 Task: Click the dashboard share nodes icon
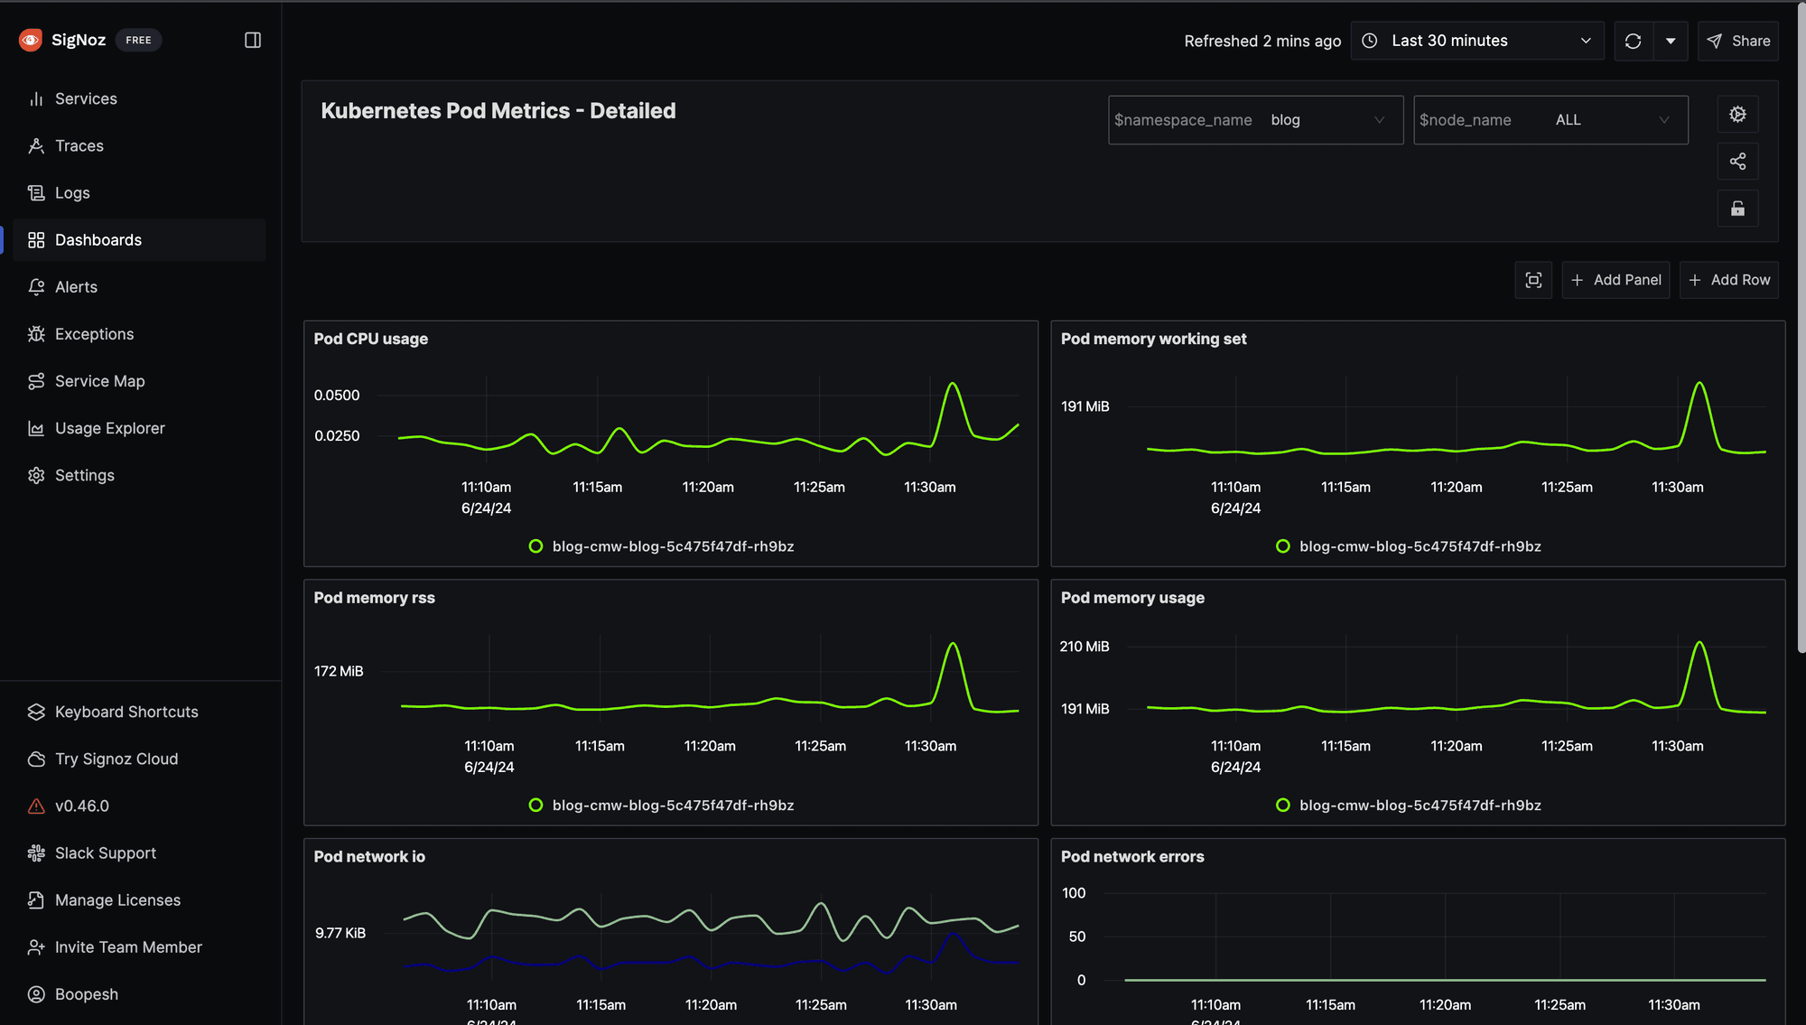click(1737, 162)
